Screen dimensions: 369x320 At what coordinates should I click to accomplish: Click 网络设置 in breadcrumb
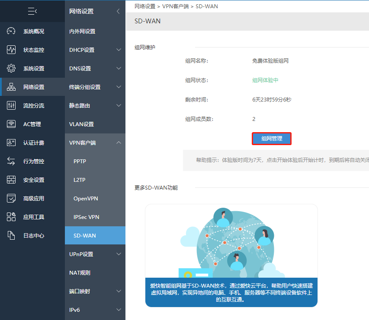click(x=145, y=6)
